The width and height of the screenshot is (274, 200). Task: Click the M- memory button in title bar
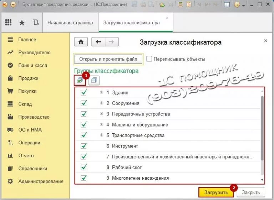[216, 5]
